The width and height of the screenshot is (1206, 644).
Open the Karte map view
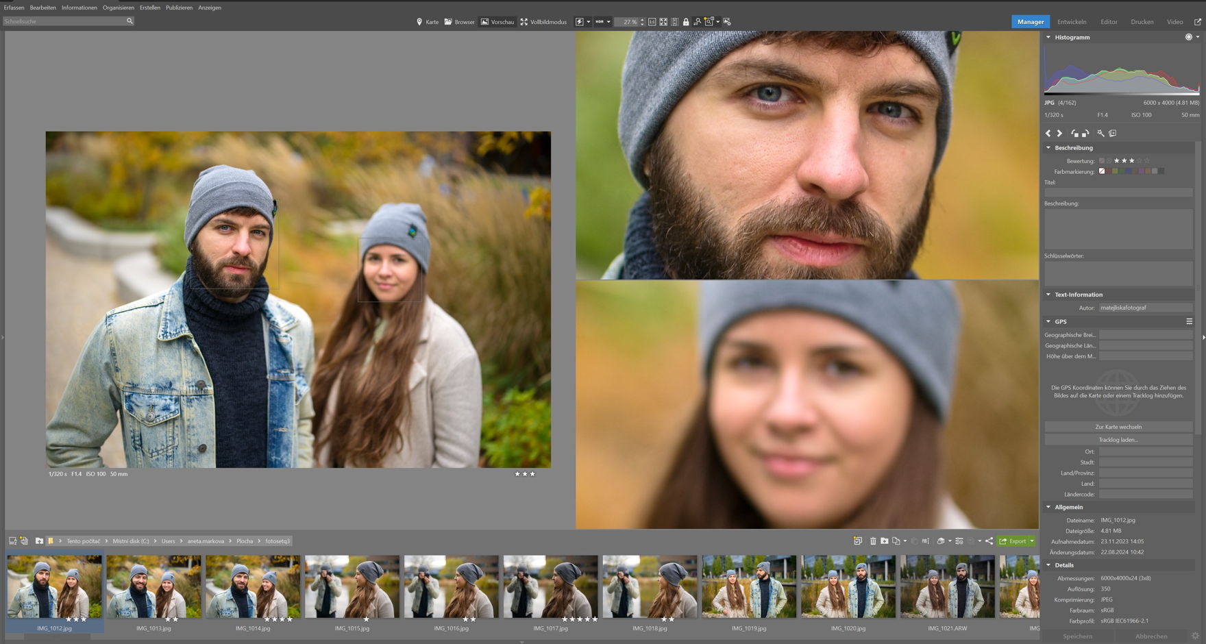coord(428,22)
